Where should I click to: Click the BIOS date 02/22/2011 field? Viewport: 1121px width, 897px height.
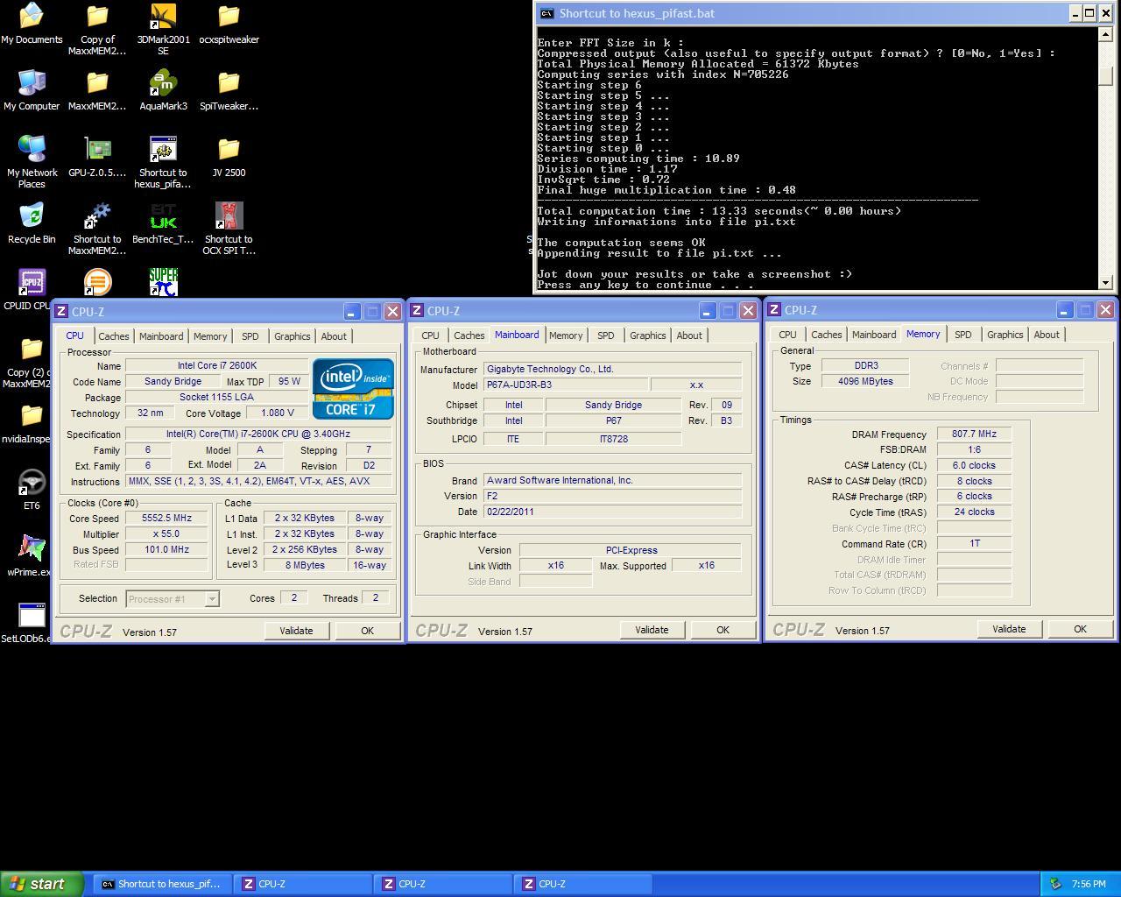pos(612,512)
